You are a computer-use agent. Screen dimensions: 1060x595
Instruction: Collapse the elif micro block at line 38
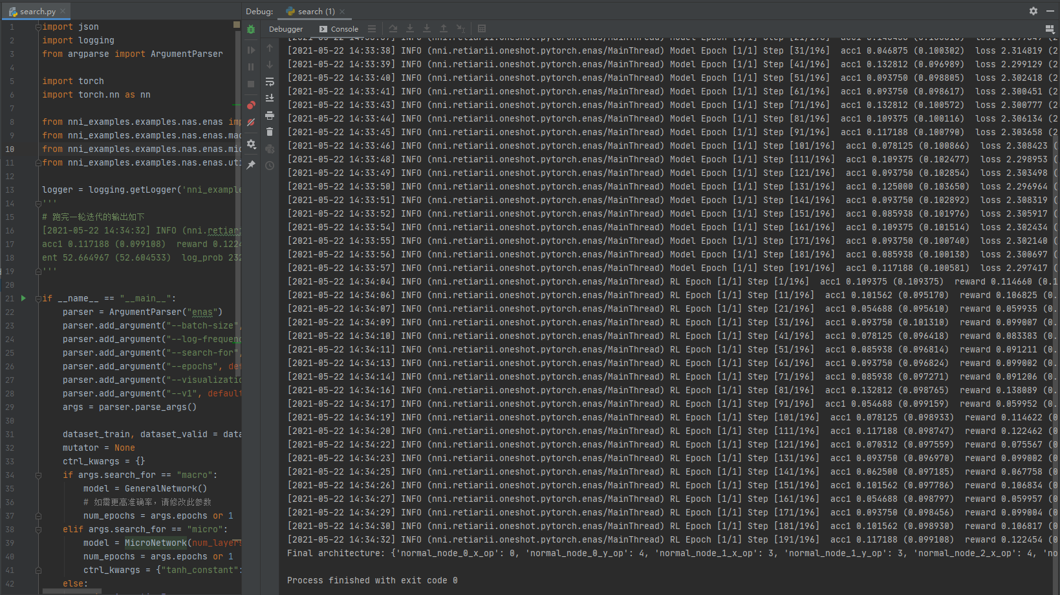pyautogui.click(x=38, y=529)
